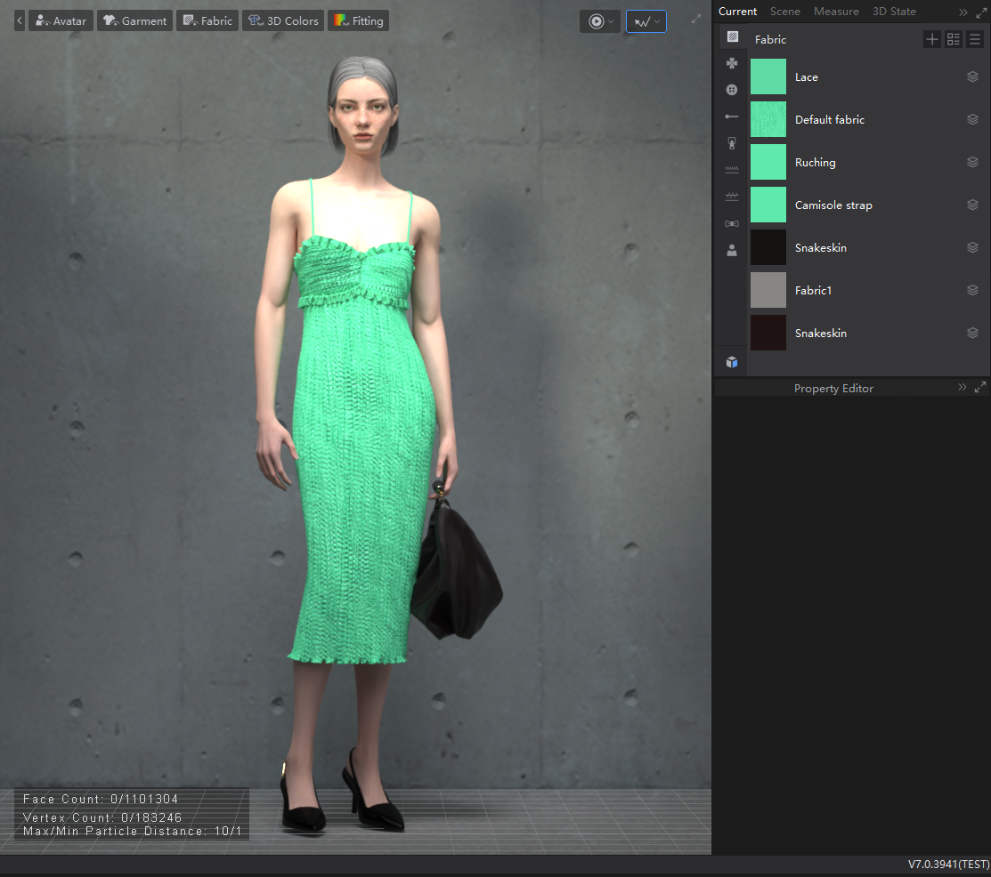Select the Fabric1 entry in the list
991x877 pixels.
813,290
